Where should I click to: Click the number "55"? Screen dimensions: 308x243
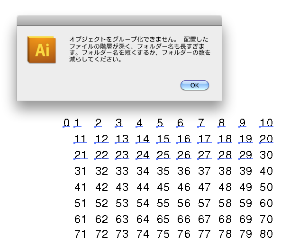point(163,203)
